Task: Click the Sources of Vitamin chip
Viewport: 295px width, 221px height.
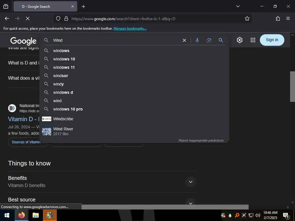Action: pos(26,142)
